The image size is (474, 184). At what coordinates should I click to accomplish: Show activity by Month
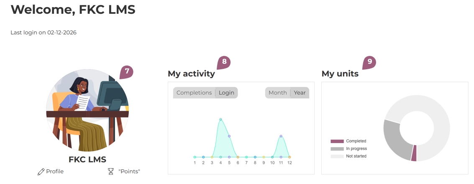coord(278,93)
